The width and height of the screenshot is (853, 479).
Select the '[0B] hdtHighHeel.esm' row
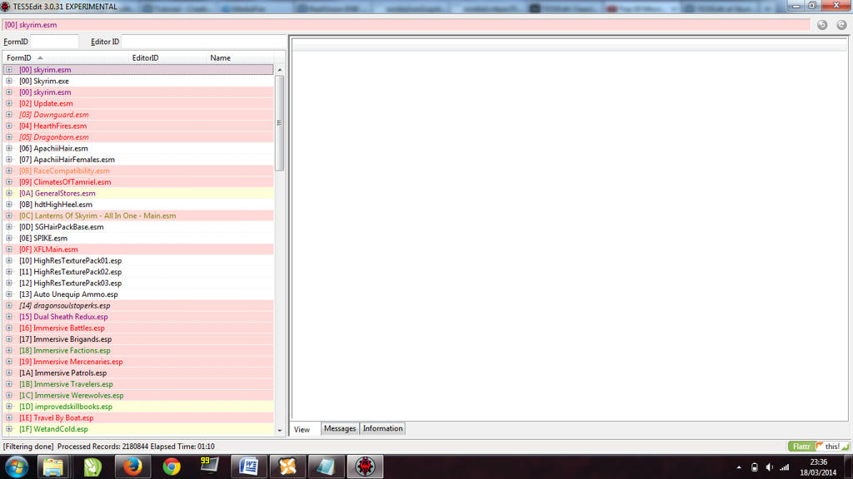pyautogui.click(x=139, y=205)
